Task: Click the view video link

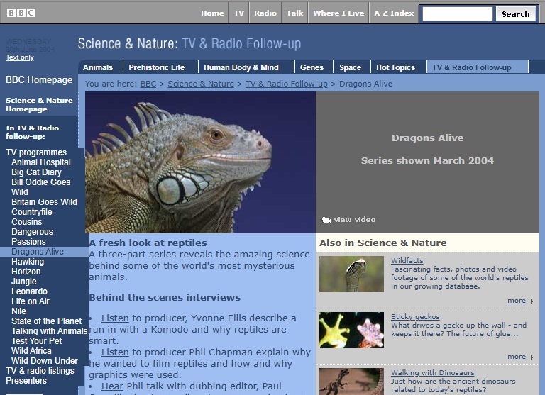Action: coord(355,220)
